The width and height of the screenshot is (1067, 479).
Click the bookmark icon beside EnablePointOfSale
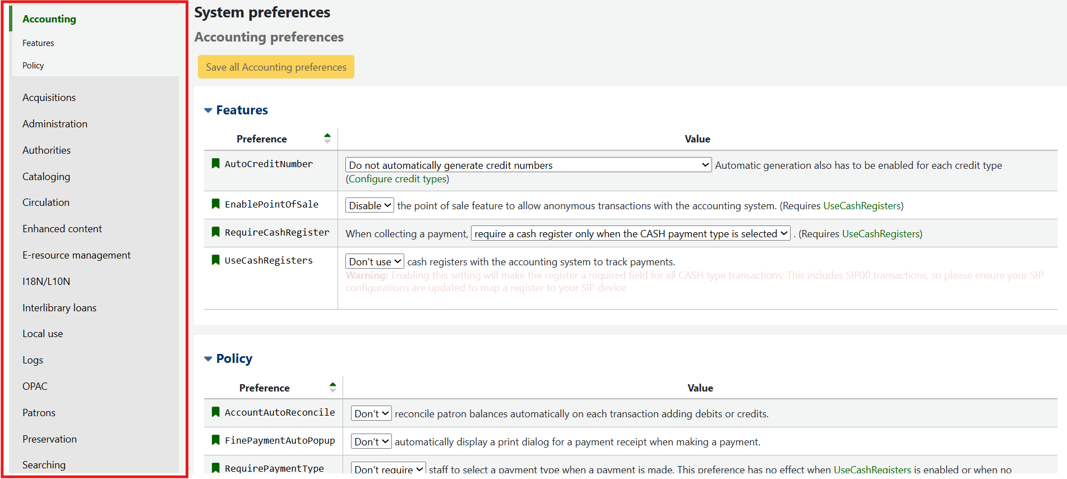click(x=215, y=204)
